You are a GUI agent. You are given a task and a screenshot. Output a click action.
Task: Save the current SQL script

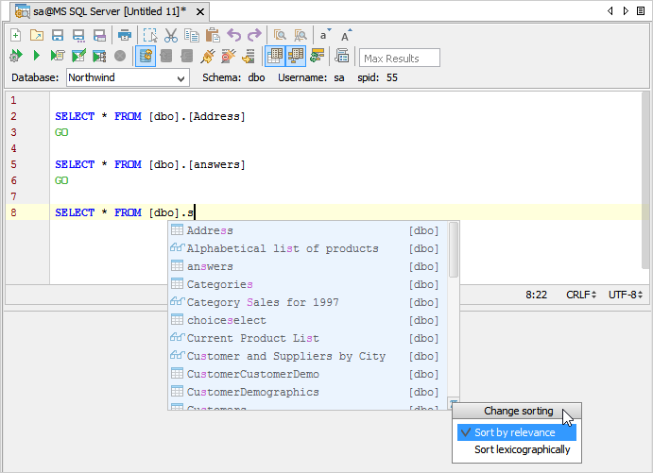coord(58,35)
